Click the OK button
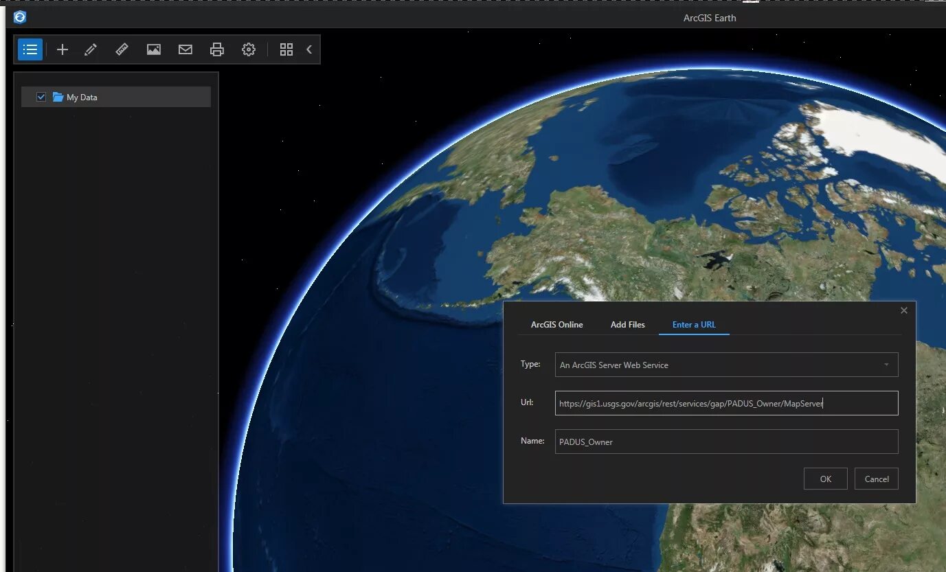Screen dimensions: 946x572 pyautogui.click(x=825, y=479)
